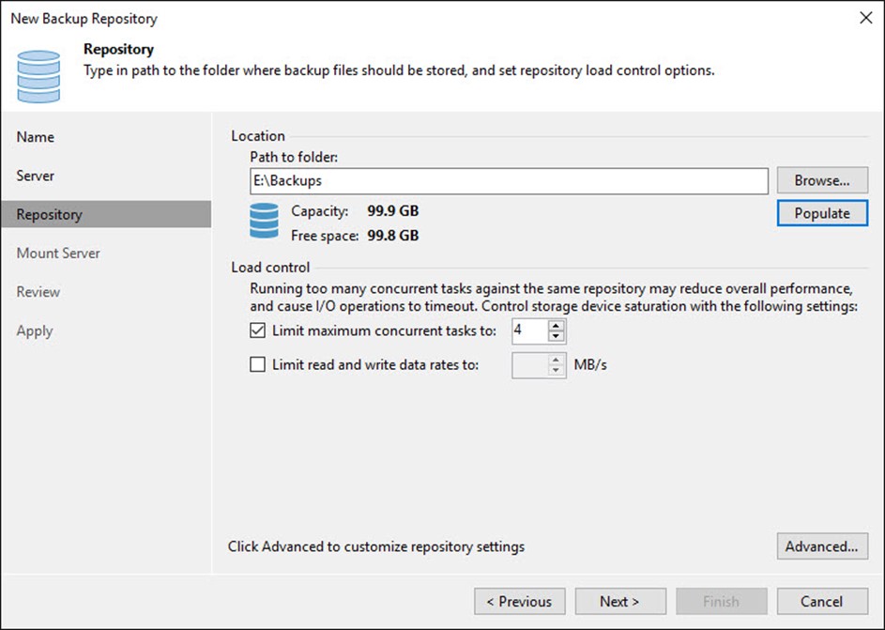This screenshot has height=630, width=885.
Task: Open the Mount Server step
Action: pos(58,254)
